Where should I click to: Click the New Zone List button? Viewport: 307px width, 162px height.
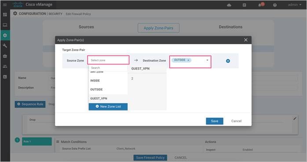pos(108,107)
